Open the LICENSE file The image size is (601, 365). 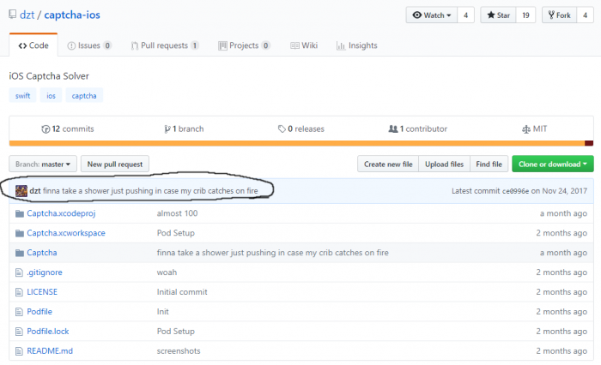coord(42,292)
